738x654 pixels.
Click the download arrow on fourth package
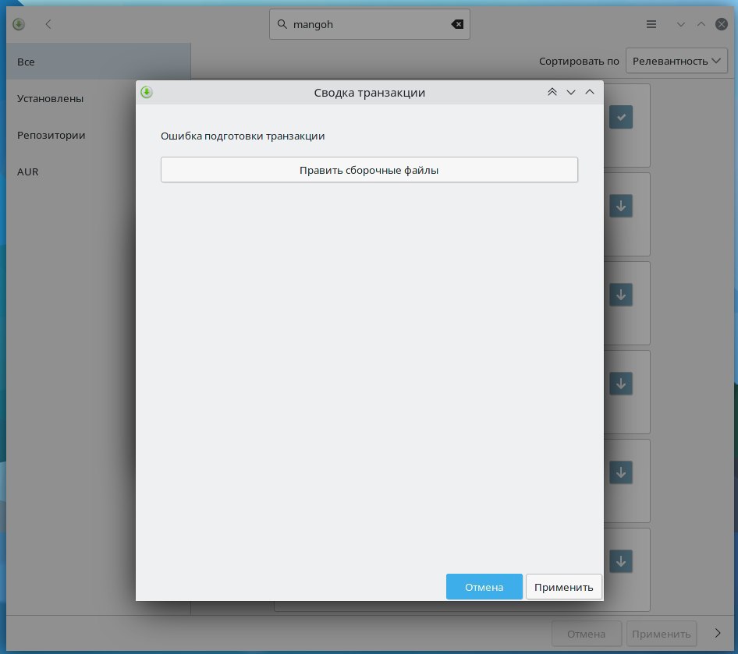[621, 384]
